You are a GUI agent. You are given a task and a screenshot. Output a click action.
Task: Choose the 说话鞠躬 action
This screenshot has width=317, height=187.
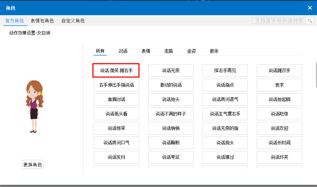[x=171, y=143]
